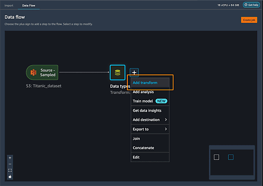Zoom in with the canvas plus control
The height and width of the screenshot is (186, 263).
(x=10, y=158)
